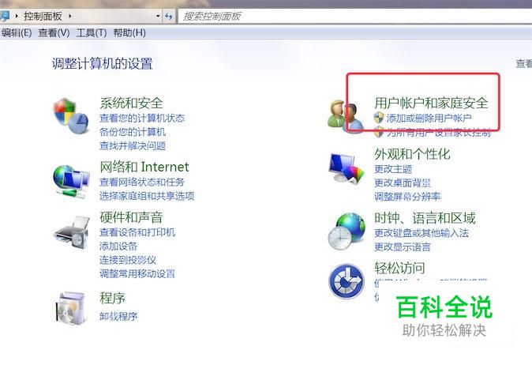
Task: Click the address bar refresh arrows icon
Action: (x=169, y=16)
